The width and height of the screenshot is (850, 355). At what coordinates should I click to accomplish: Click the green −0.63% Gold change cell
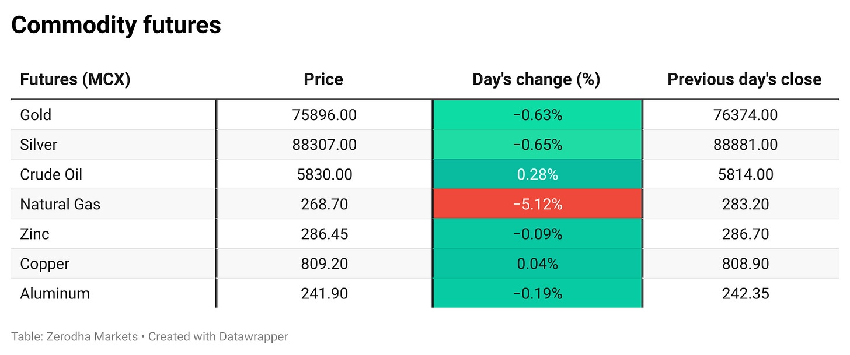(x=537, y=115)
